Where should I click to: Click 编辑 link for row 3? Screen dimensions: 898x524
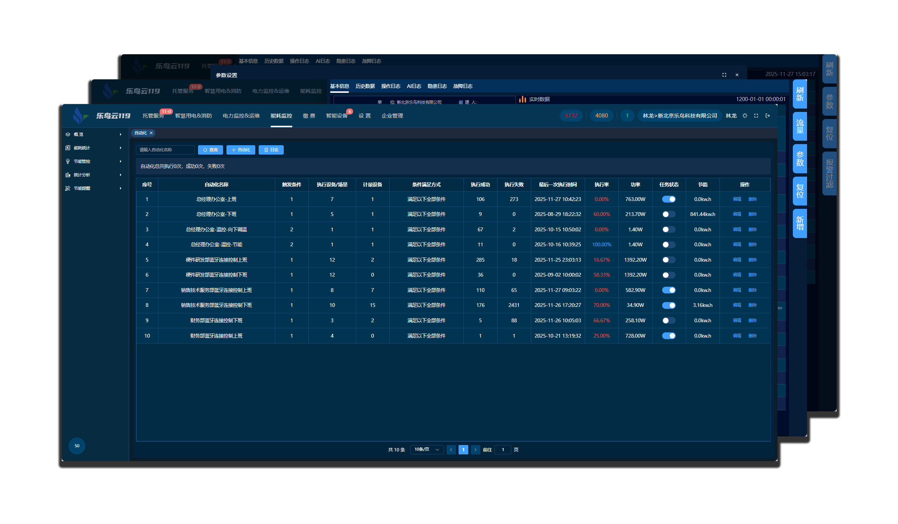click(737, 229)
